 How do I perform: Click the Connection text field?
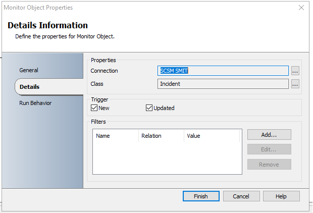pos(223,71)
